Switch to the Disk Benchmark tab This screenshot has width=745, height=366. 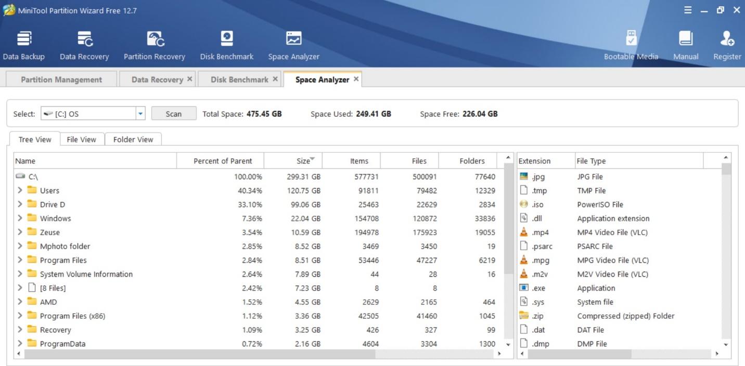(239, 79)
